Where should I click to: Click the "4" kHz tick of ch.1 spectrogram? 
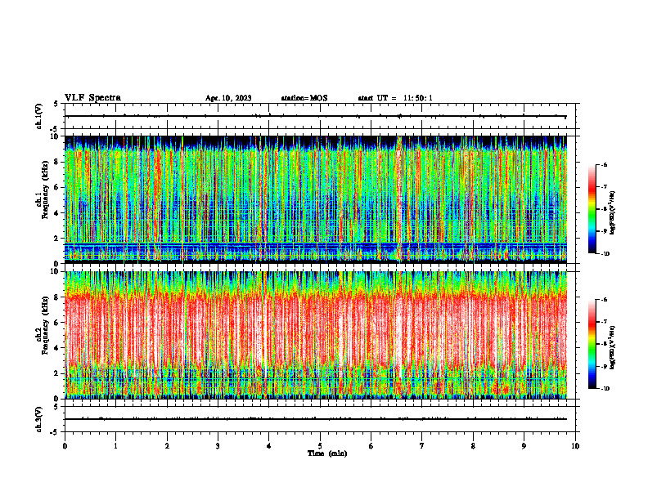(57, 213)
